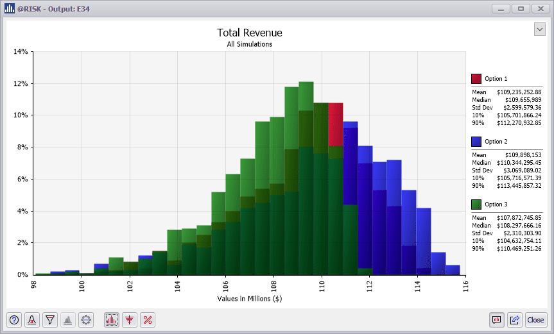The width and height of the screenshot is (554, 334).
Task: Open the filter funnel icon
Action: 50,320
